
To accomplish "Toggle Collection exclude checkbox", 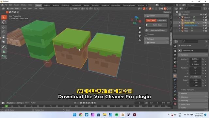I will click(201, 14).
